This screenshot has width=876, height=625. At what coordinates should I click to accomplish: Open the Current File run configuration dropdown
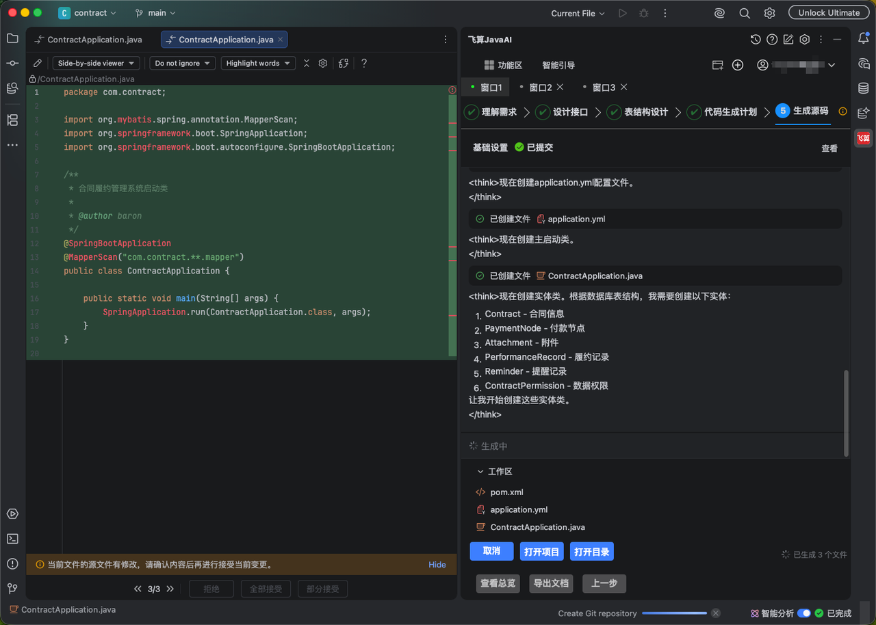pos(578,13)
